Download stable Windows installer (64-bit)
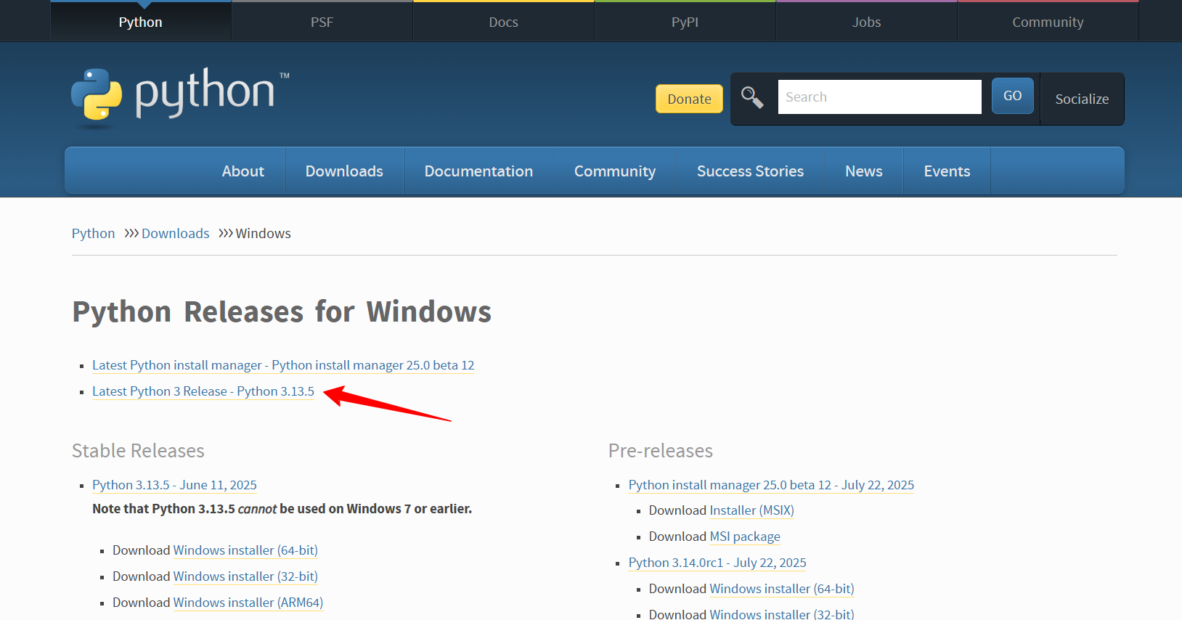The height and width of the screenshot is (620, 1182). 245,550
